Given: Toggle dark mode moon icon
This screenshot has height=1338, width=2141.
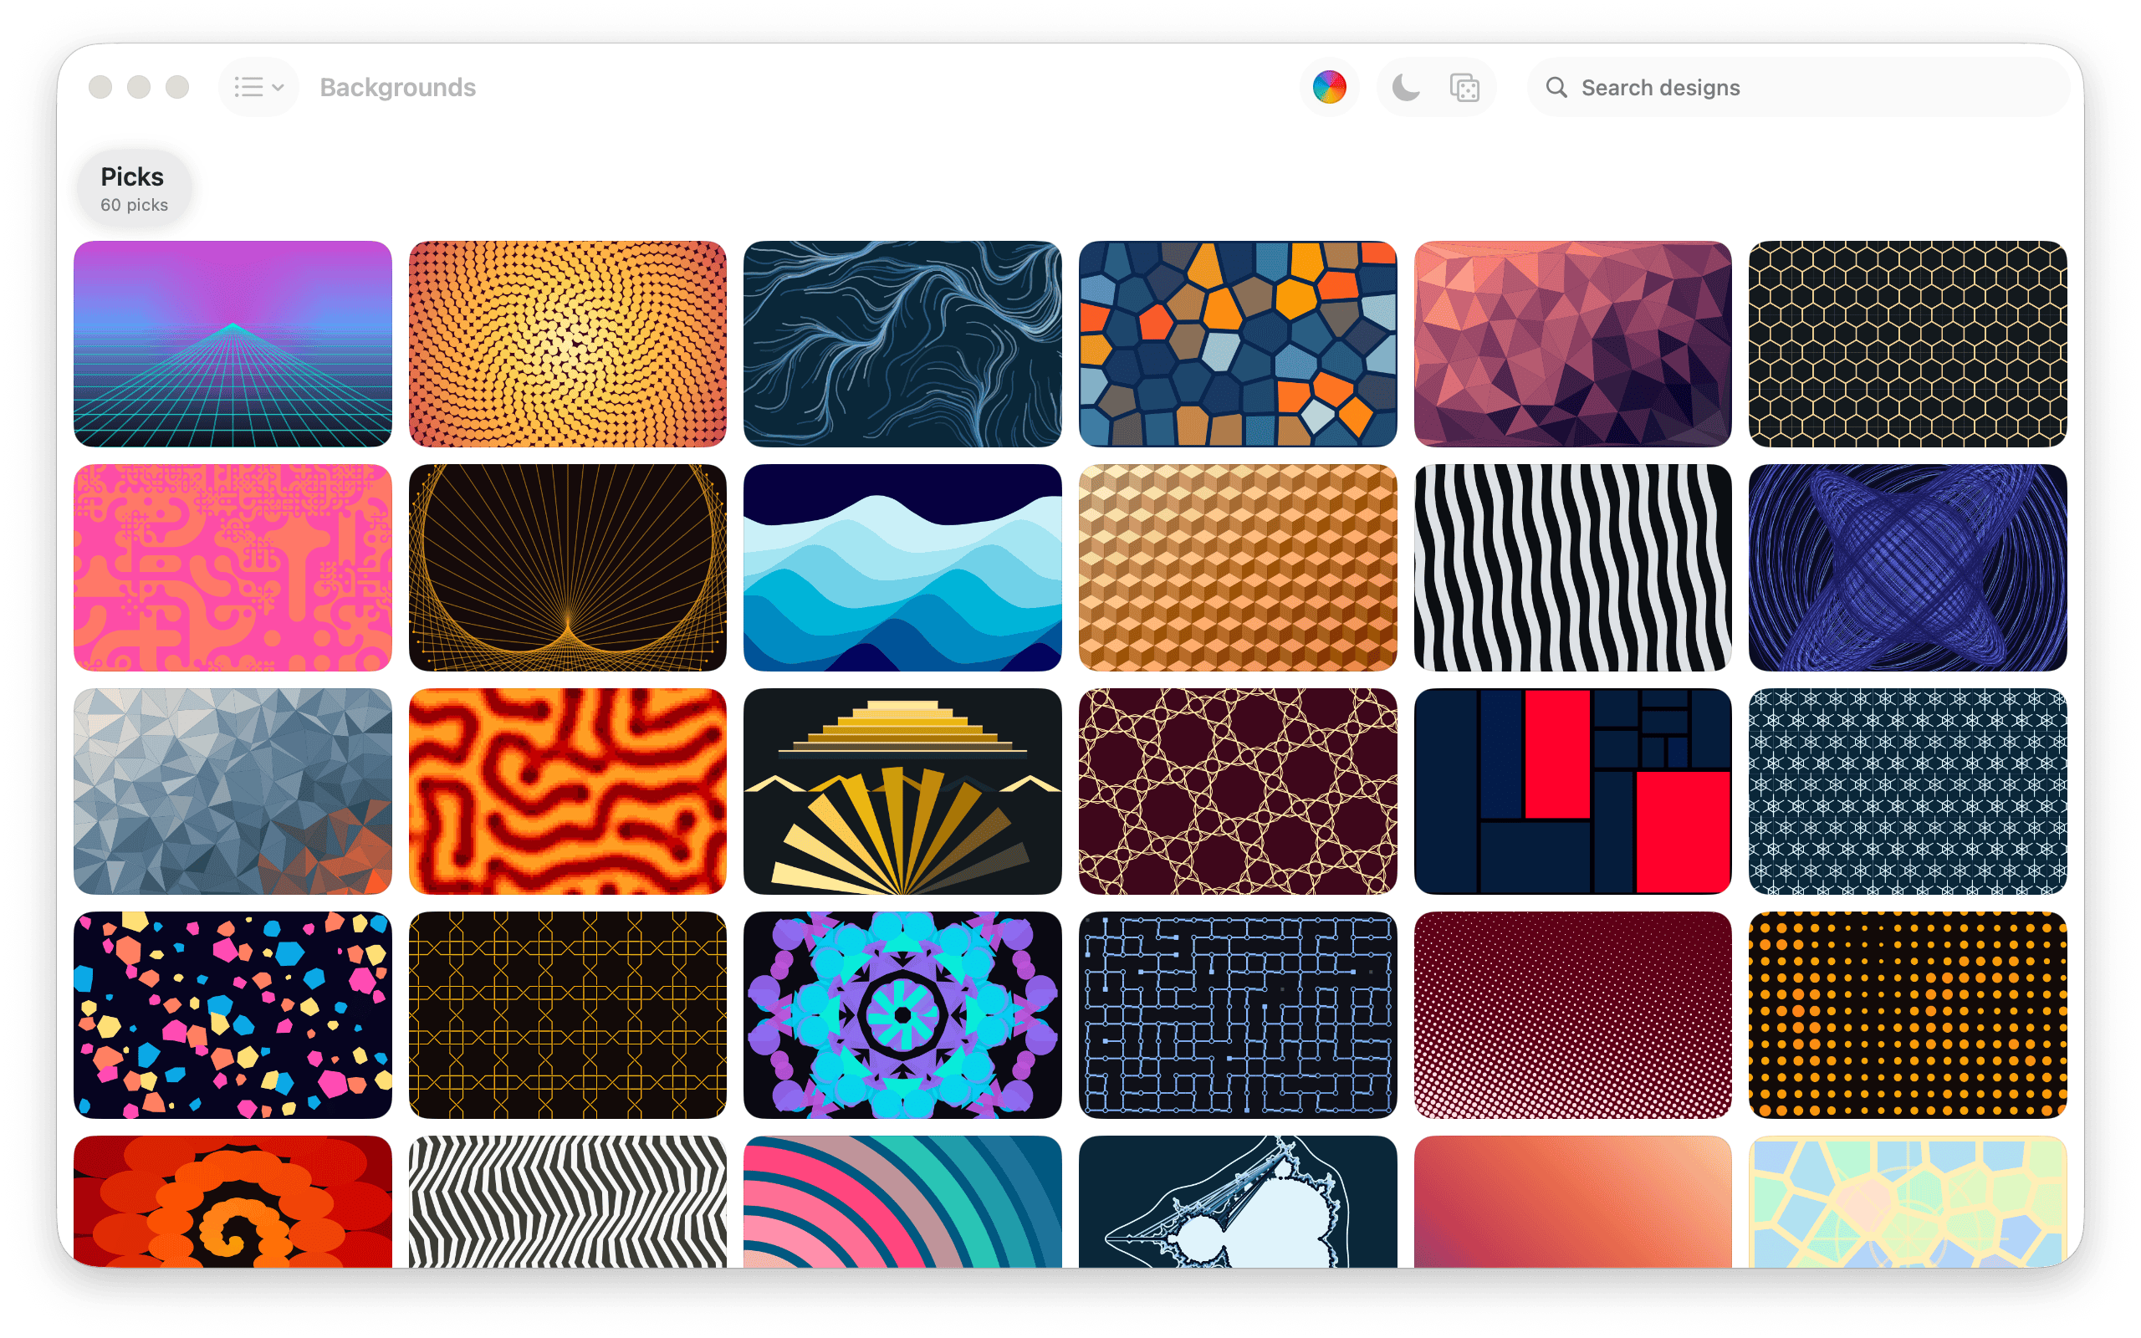Looking at the screenshot, I should [1406, 87].
